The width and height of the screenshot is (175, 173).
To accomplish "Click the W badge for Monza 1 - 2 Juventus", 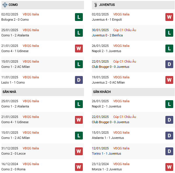I will (x=169, y=167).
